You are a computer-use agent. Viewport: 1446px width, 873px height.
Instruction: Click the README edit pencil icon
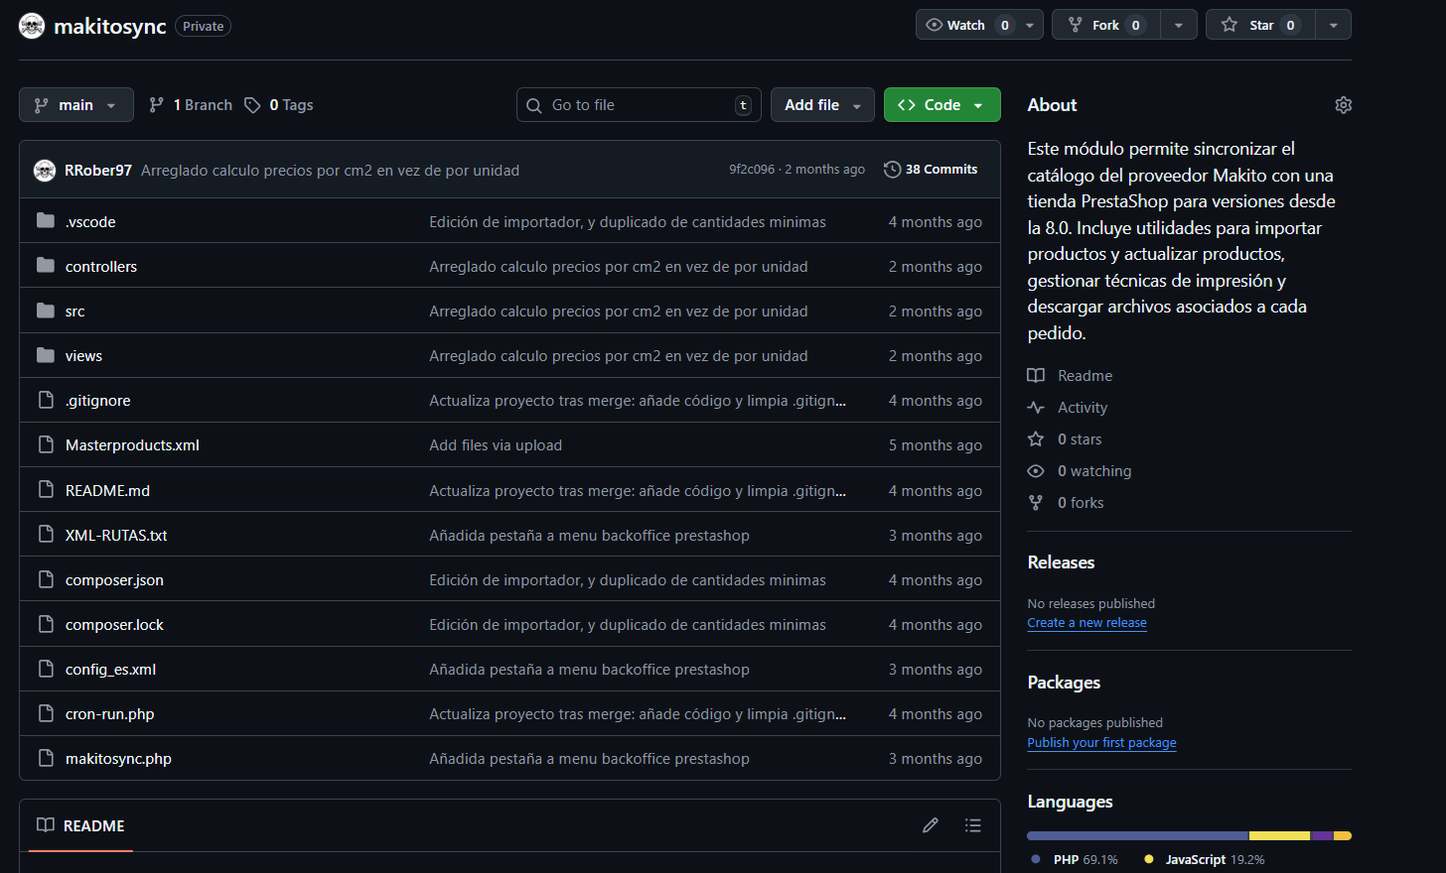[x=930, y=825]
